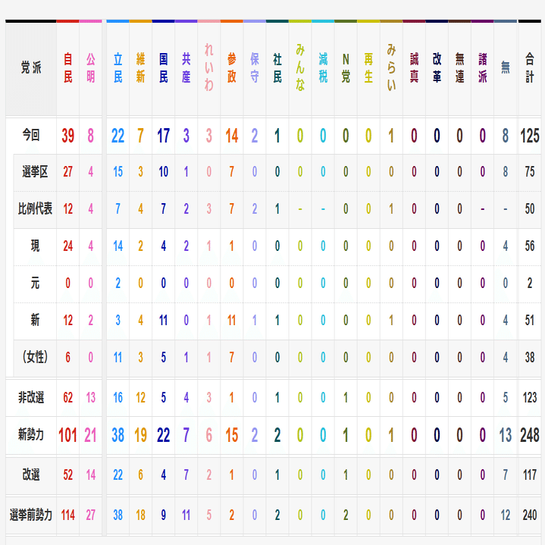Select the 改選 row label
Screen dimensions: 545x545
[x=31, y=475]
